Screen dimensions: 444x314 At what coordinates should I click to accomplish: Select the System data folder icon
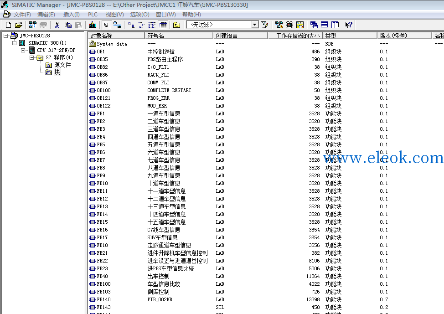93,44
